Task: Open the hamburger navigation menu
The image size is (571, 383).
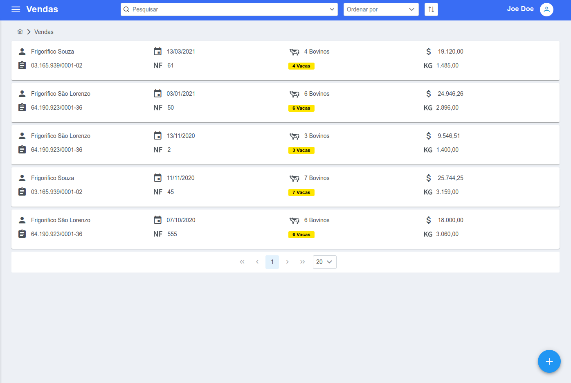Action: pos(16,9)
